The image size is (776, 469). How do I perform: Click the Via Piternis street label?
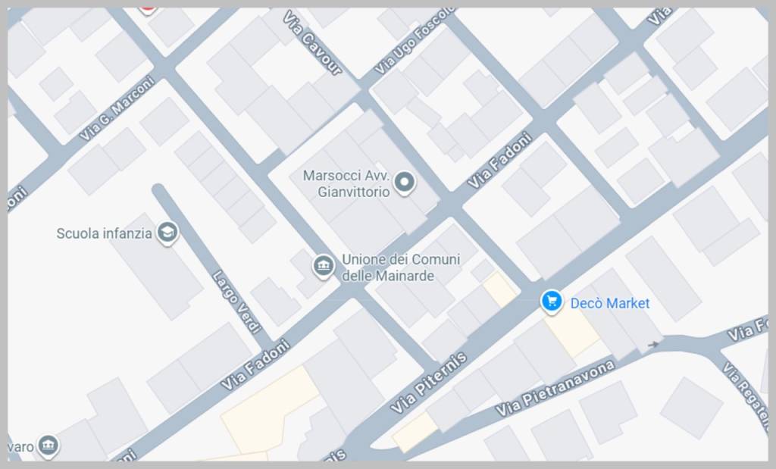[x=428, y=383]
